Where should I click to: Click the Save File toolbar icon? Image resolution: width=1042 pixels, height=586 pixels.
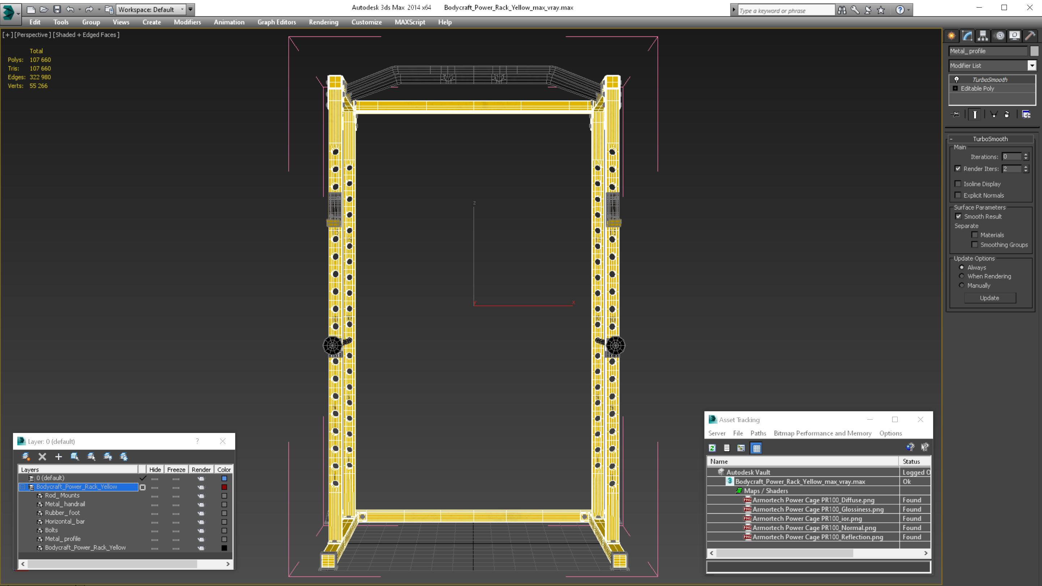click(57, 9)
